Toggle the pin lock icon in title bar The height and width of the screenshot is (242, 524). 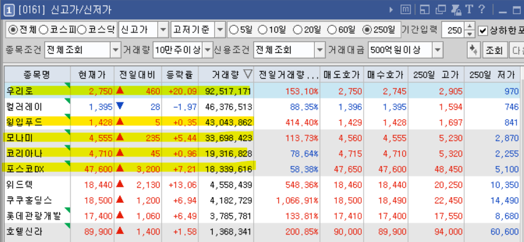coord(456,10)
